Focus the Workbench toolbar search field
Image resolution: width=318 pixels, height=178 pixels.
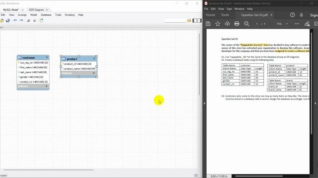175,21
